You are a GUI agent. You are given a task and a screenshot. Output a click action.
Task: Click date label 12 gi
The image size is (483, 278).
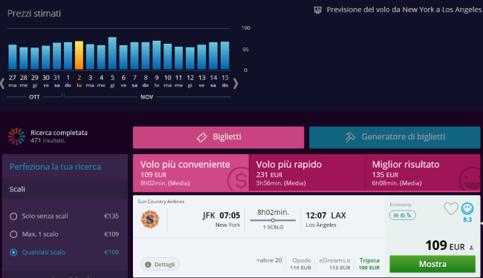click(190, 81)
